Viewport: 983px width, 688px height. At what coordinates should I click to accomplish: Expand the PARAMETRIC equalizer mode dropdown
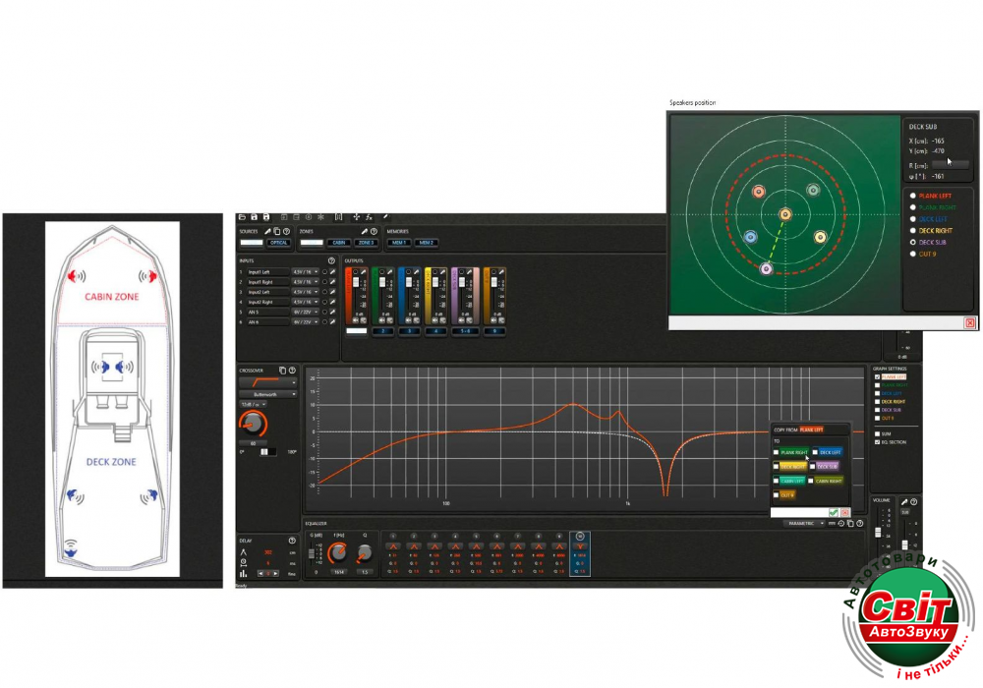click(804, 524)
